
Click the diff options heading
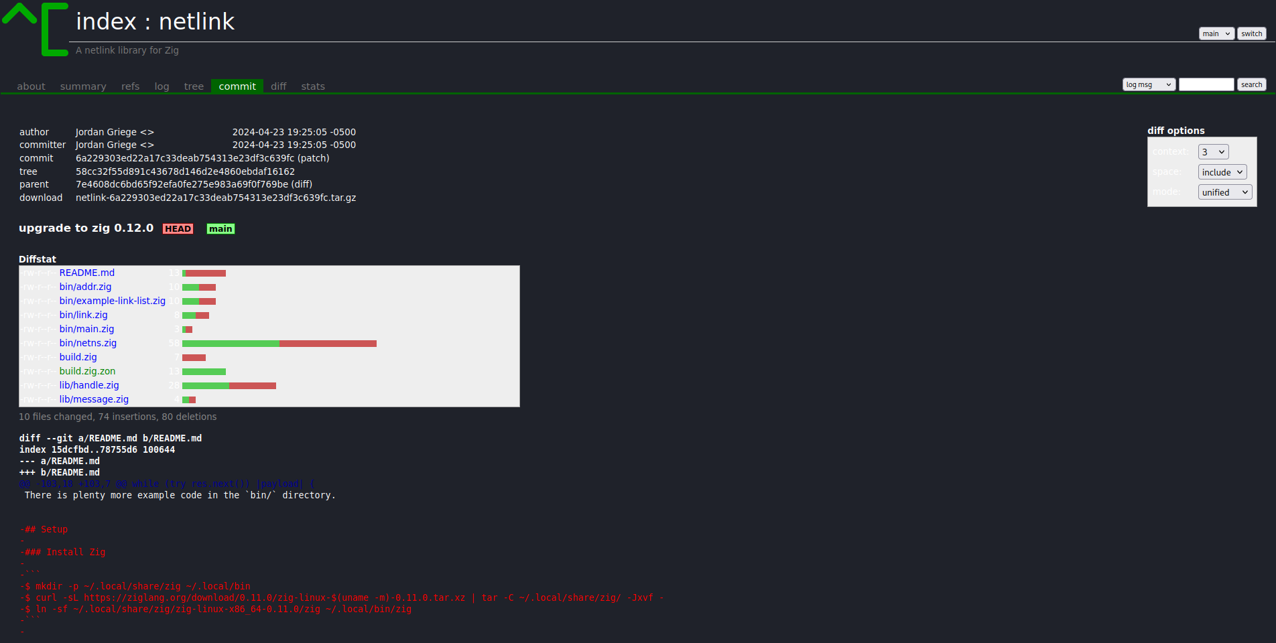pyautogui.click(x=1176, y=131)
